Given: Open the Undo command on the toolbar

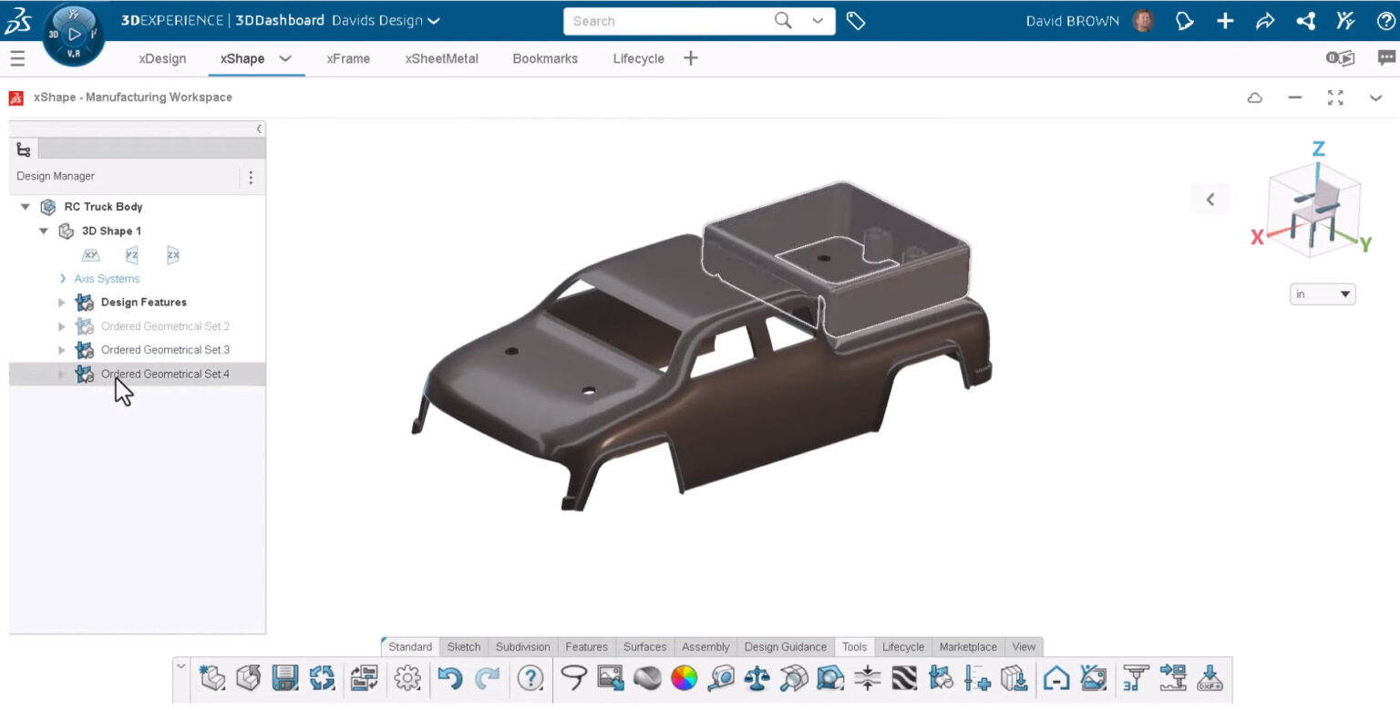Looking at the screenshot, I should 451,678.
